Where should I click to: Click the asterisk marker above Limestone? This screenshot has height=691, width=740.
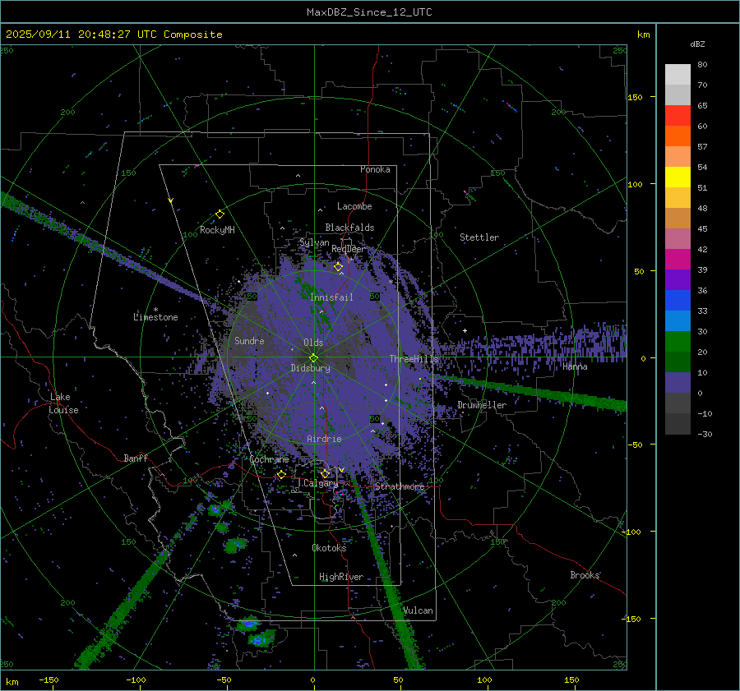[155, 310]
